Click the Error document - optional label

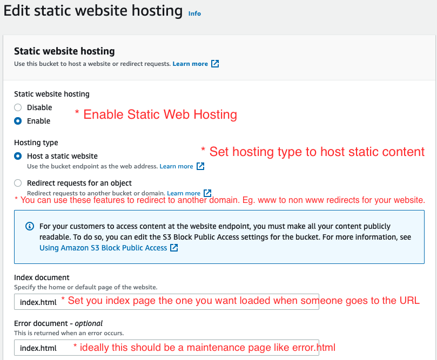pyautogui.click(x=58, y=323)
